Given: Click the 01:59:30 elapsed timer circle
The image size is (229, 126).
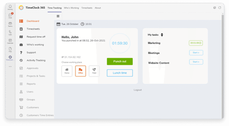Looking at the screenshot, I should pos(120,43).
